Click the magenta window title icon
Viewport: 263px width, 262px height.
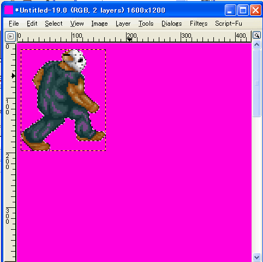pyautogui.click(x=9, y=10)
